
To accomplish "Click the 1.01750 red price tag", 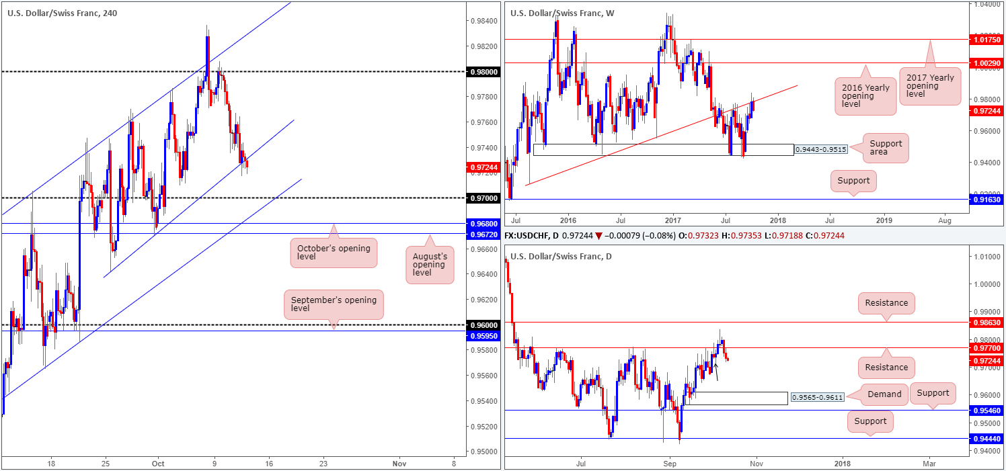I will point(986,40).
